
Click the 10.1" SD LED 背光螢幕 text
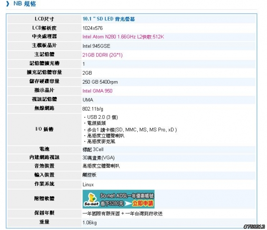click(108, 19)
